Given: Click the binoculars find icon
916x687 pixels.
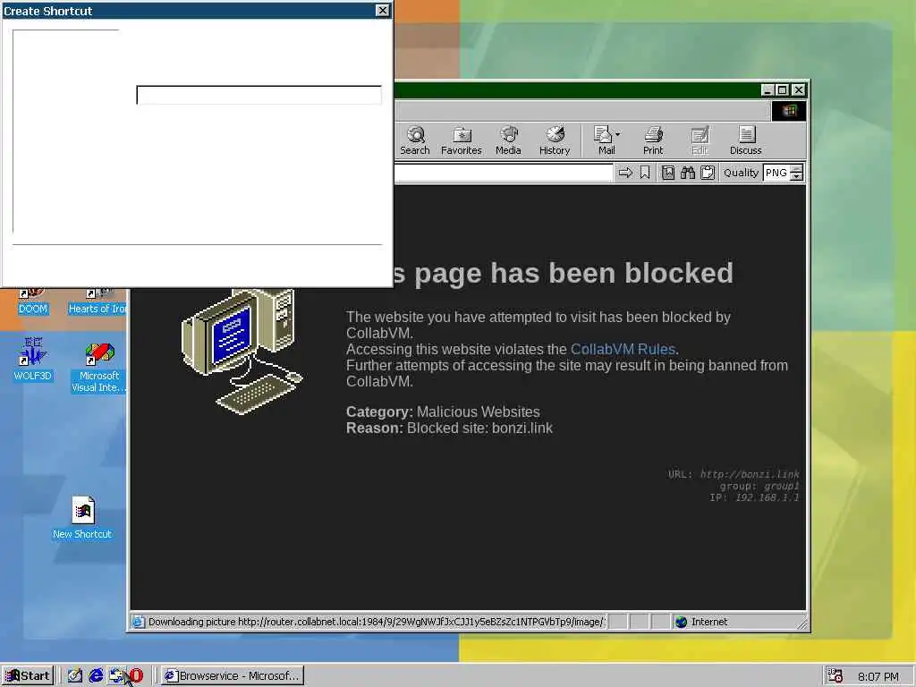Looking at the screenshot, I should tap(688, 173).
